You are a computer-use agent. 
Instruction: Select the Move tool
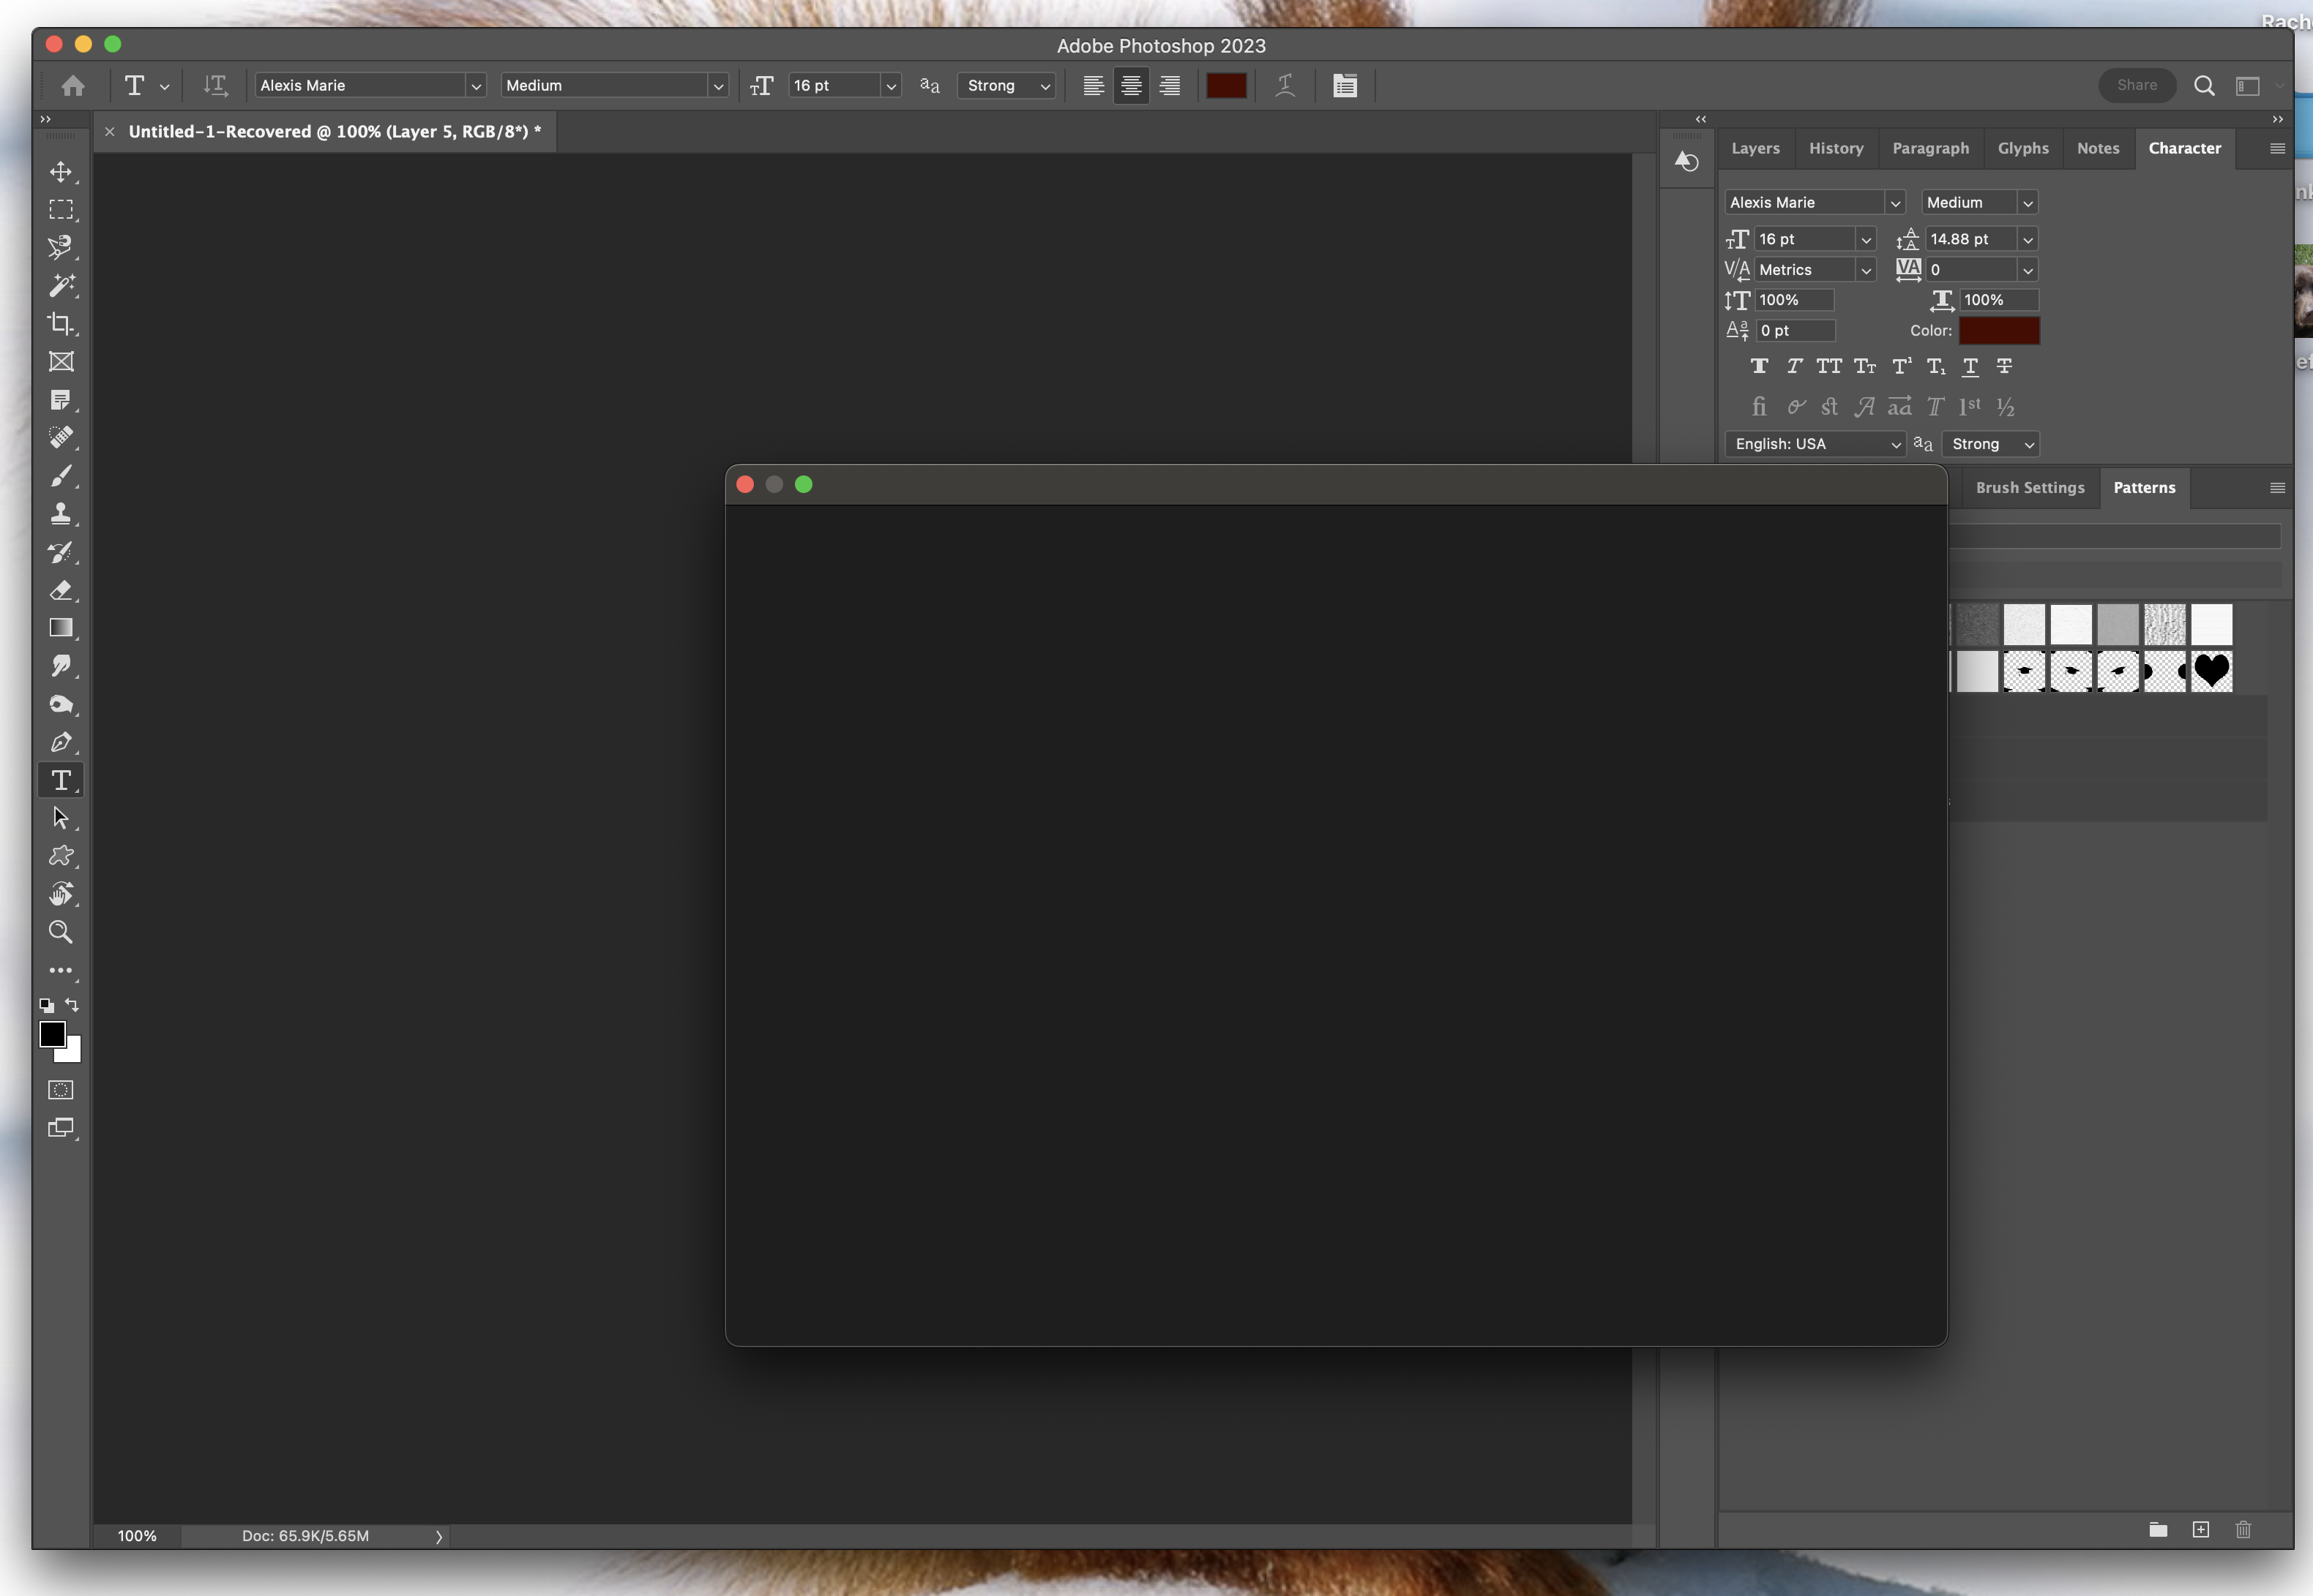click(x=61, y=171)
